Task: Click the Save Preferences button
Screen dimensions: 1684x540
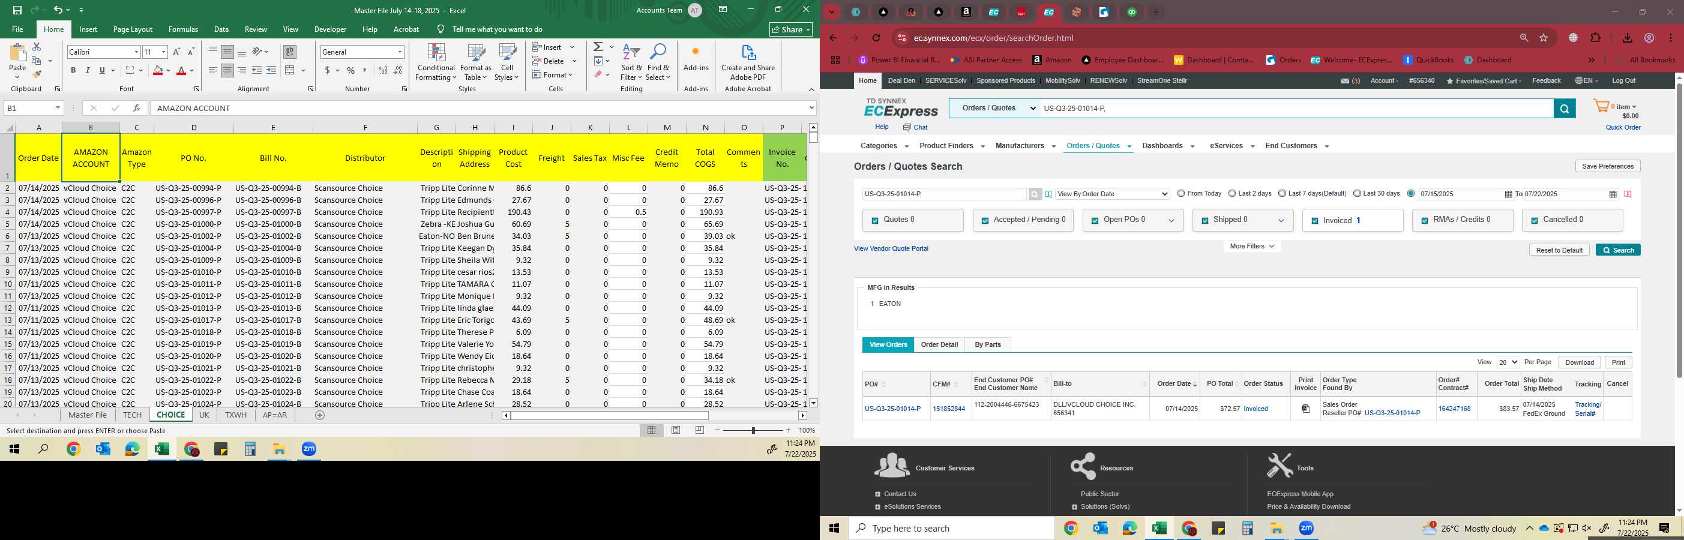Action: [x=1608, y=166]
